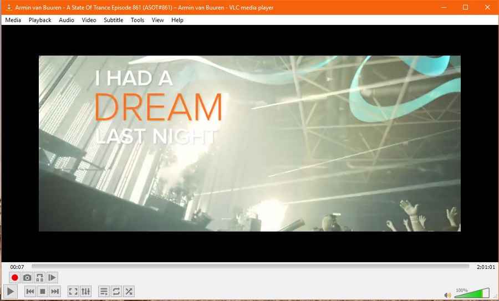The height and width of the screenshot is (301, 499).
Task: Minimize the VLC window
Action: pyautogui.click(x=444, y=7)
